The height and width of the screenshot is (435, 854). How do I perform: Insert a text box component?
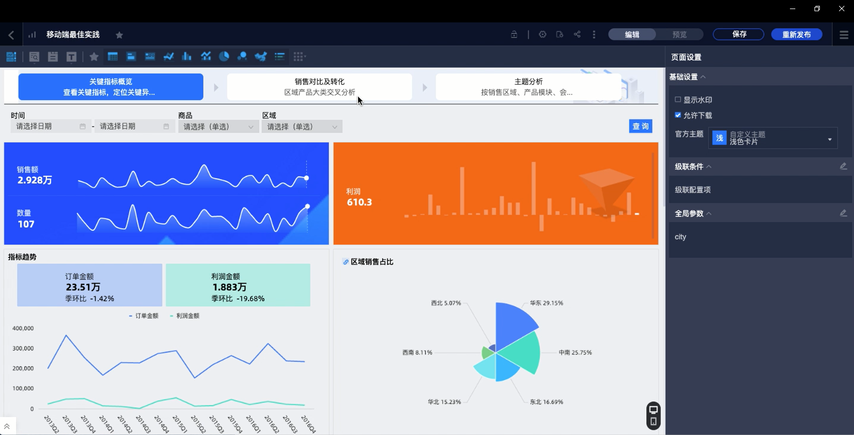[71, 57]
